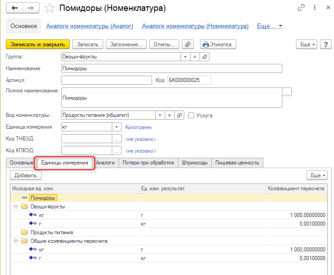
Task: Collapse Общие коэффициенты пересчета group
Action: click(x=16, y=241)
